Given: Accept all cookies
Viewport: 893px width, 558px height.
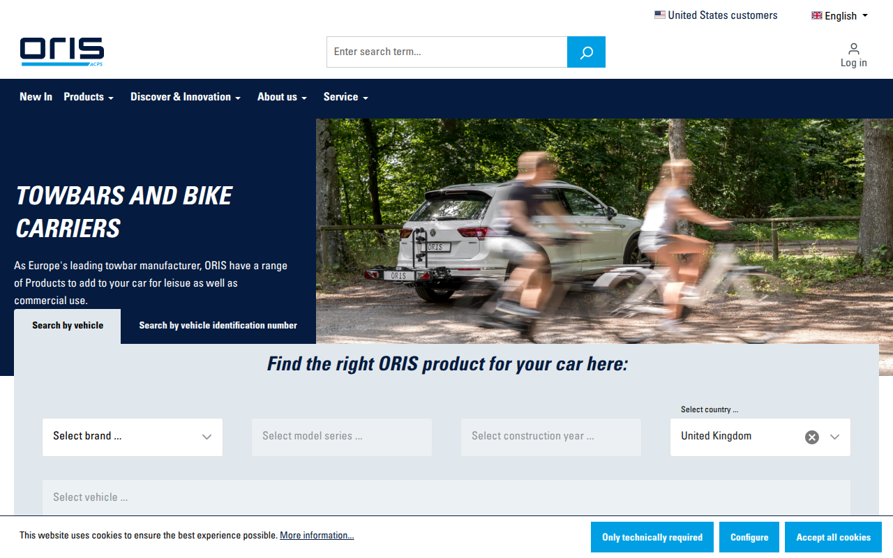Looking at the screenshot, I should pyautogui.click(x=833, y=537).
